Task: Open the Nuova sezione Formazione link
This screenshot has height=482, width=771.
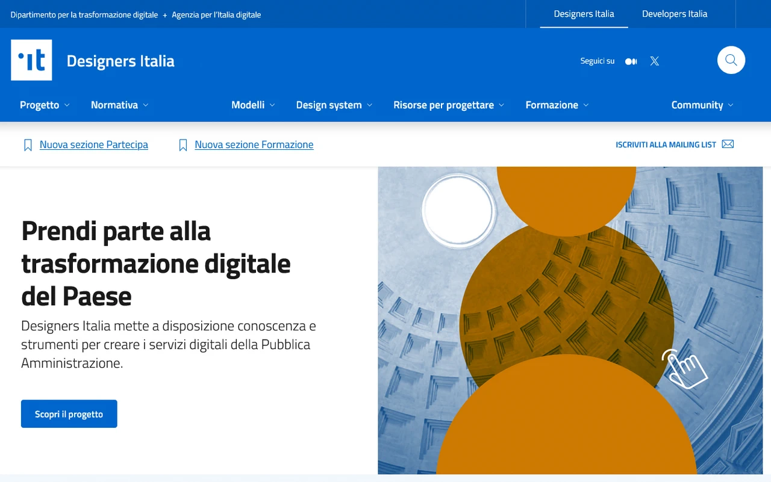Action: pyautogui.click(x=254, y=144)
